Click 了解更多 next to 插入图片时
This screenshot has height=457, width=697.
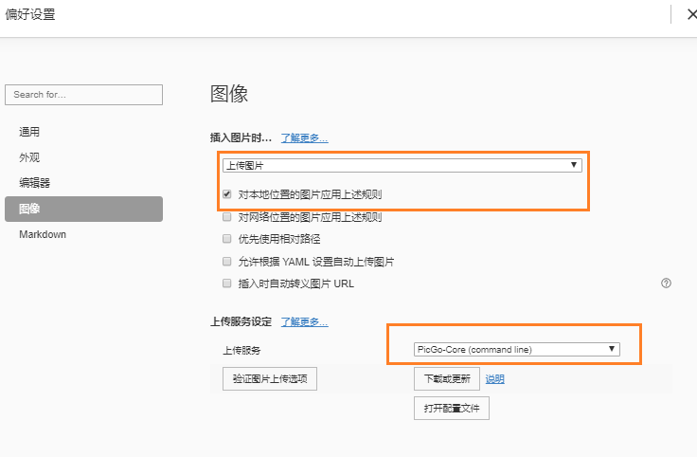[x=304, y=137]
